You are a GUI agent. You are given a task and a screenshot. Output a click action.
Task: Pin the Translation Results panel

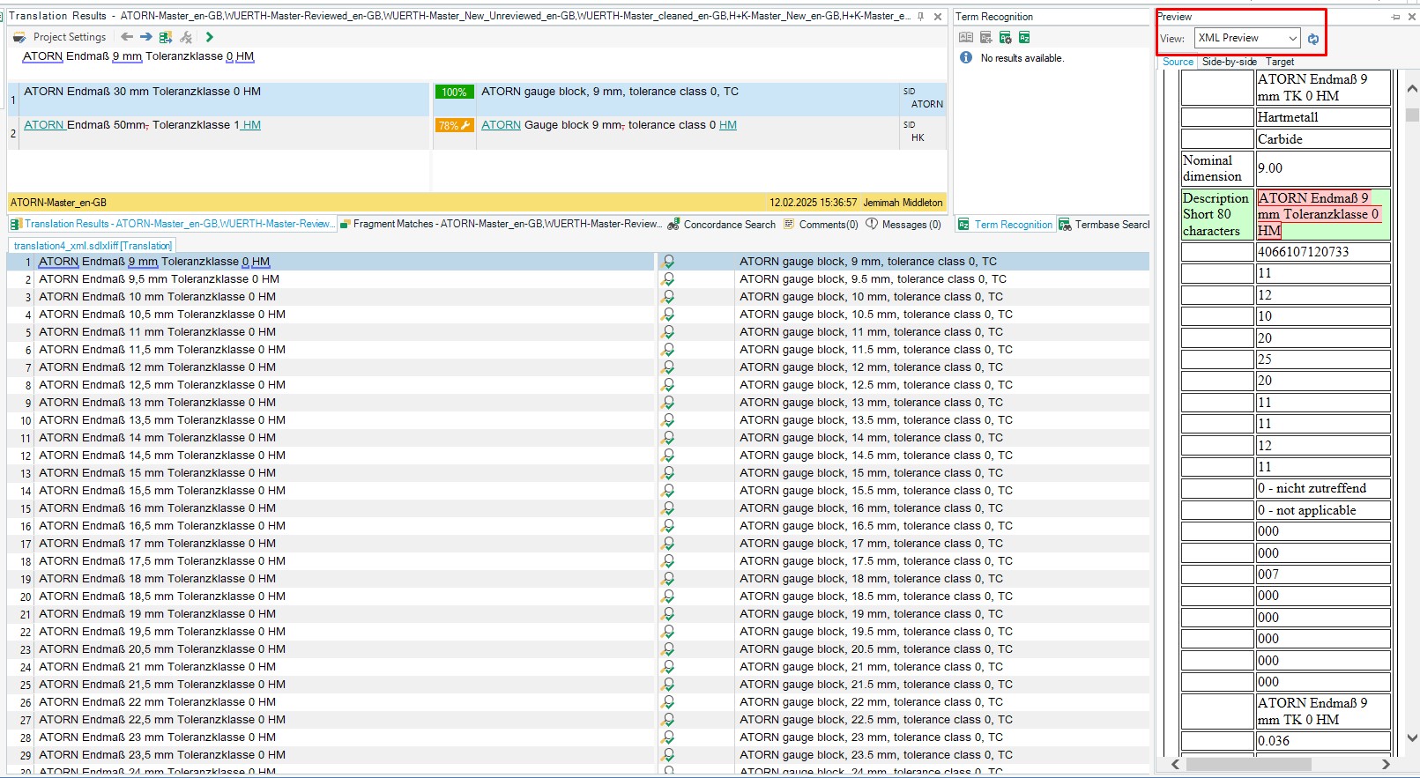[920, 17]
